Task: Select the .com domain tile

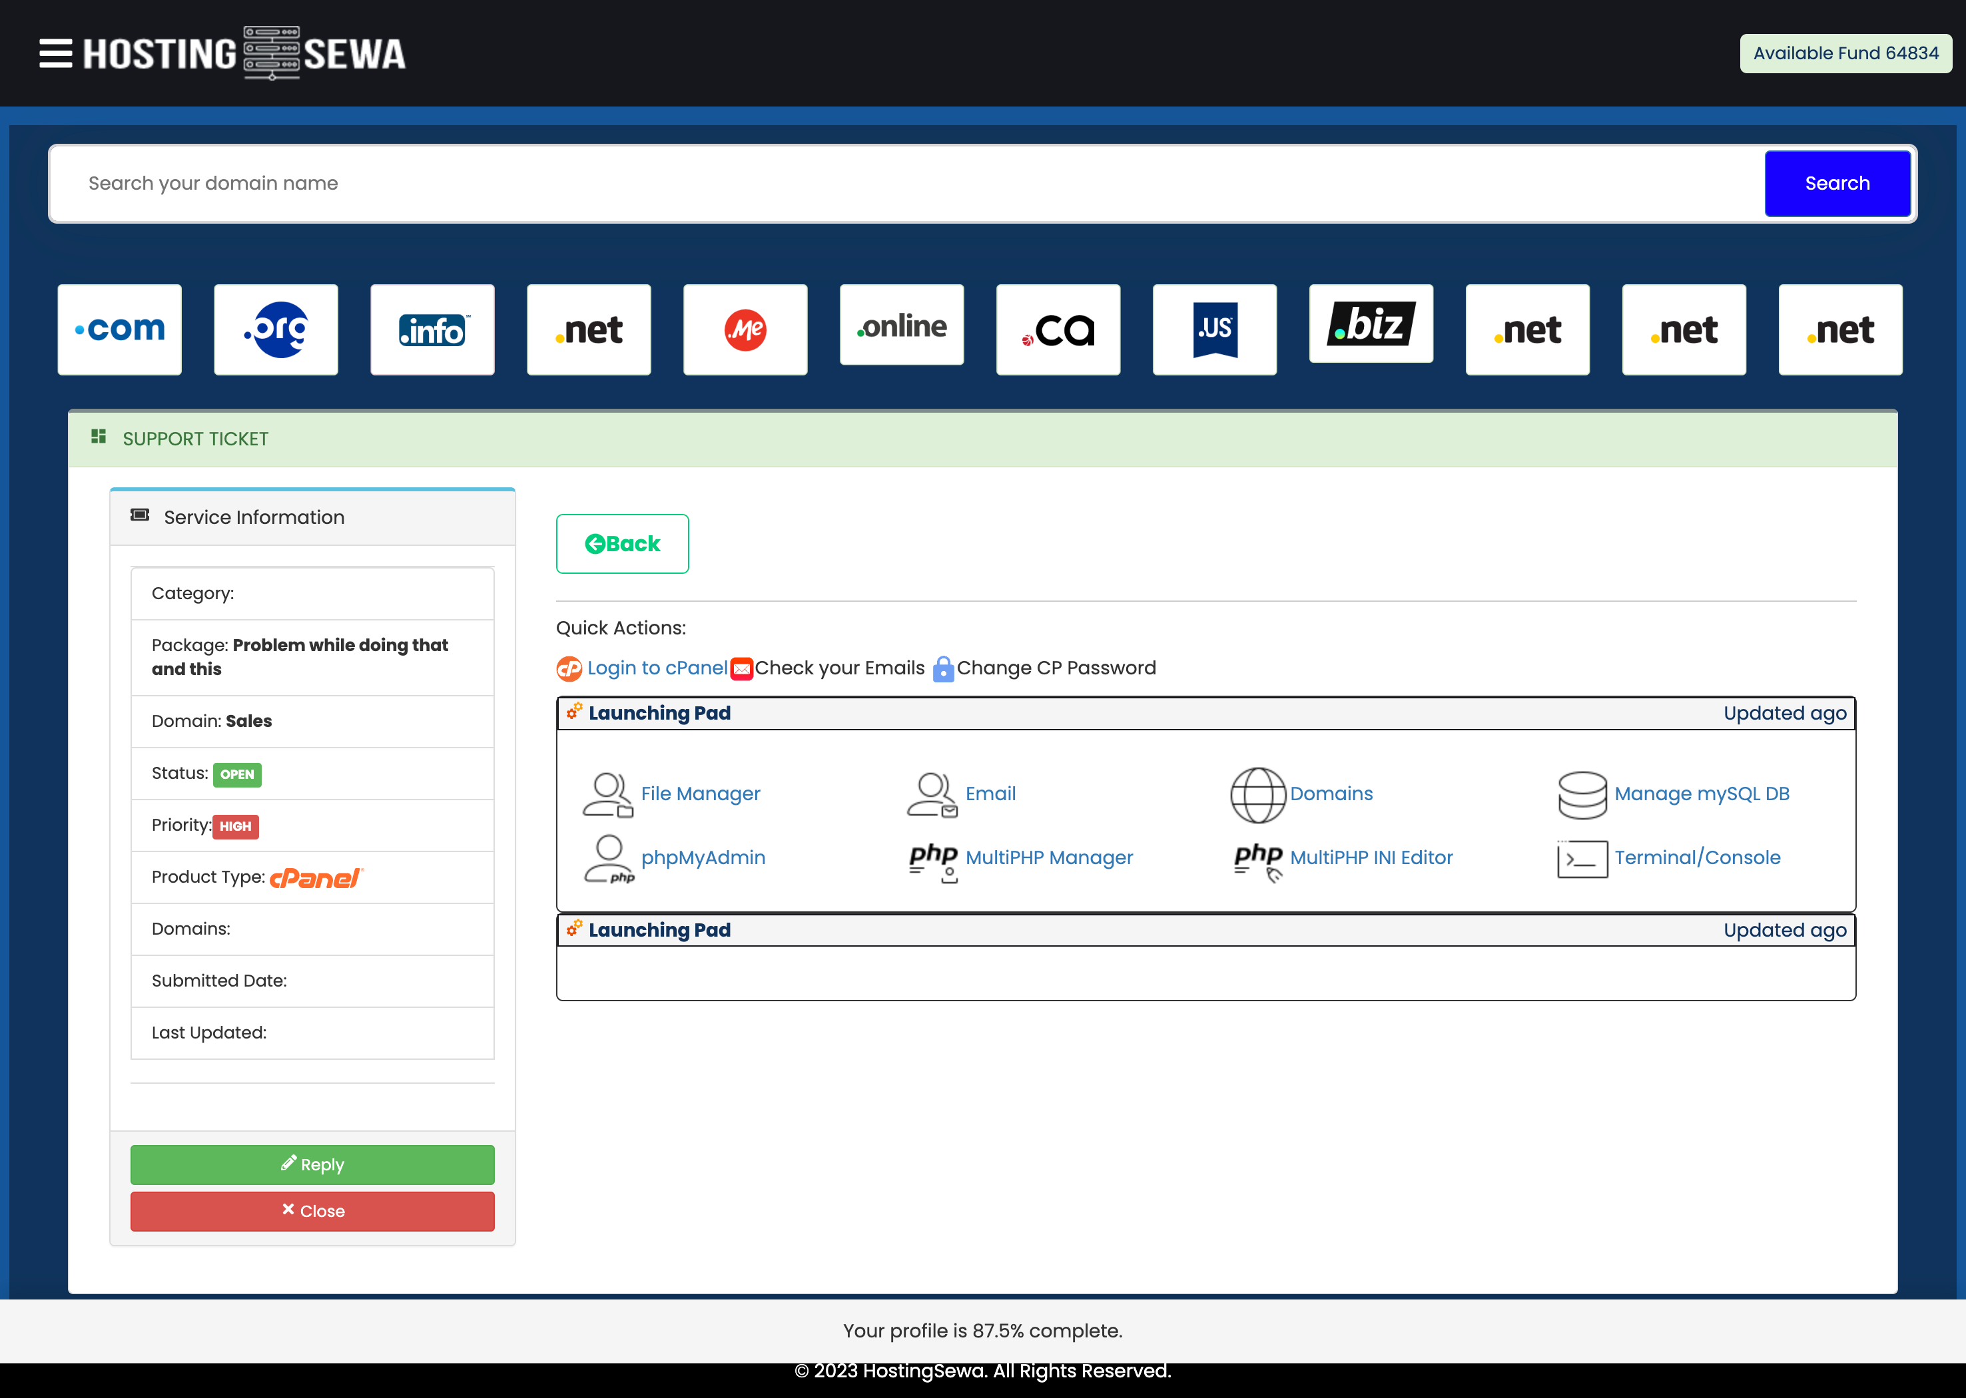Action: [120, 330]
